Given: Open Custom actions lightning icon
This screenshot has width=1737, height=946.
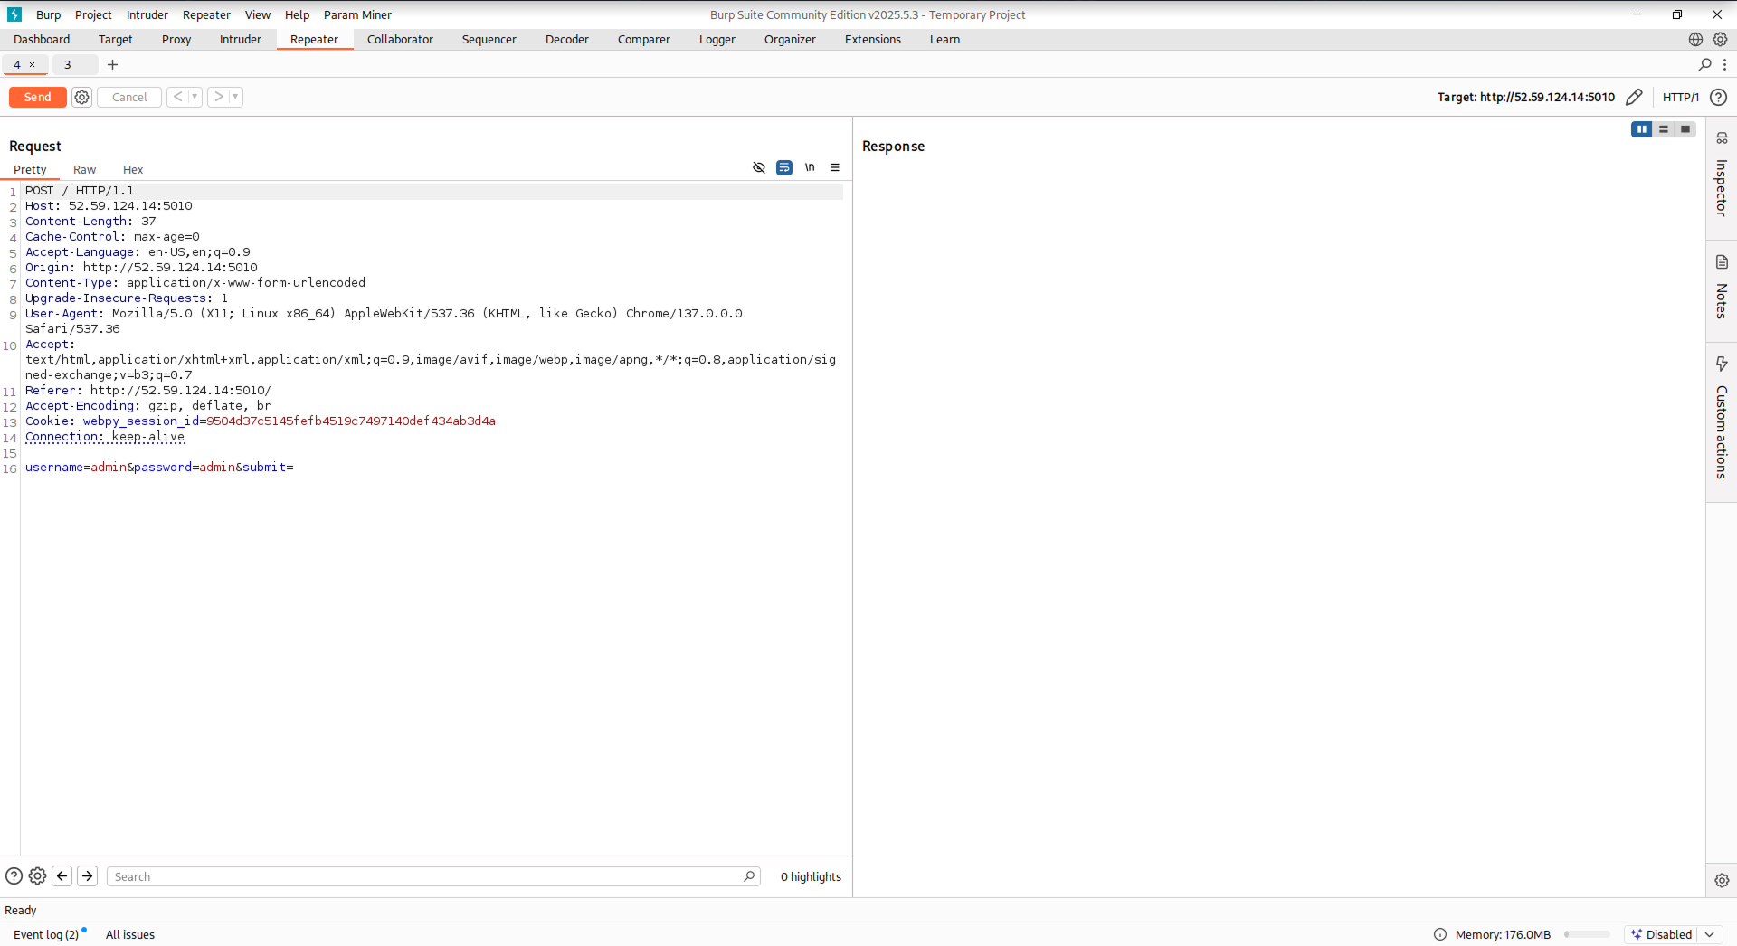Looking at the screenshot, I should [x=1722, y=364].
